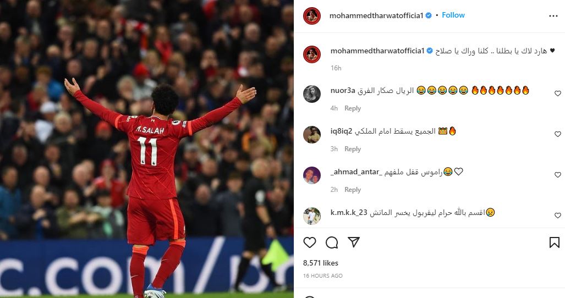Open header profile picture of mohammedtharwatofficia1
Screen dimensions: 565x298
(312, 16)
